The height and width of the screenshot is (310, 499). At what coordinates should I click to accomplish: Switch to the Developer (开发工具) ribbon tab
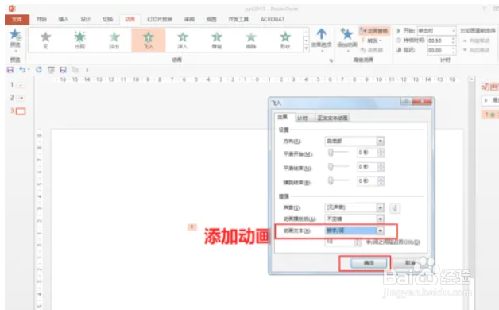pos(238,19)
